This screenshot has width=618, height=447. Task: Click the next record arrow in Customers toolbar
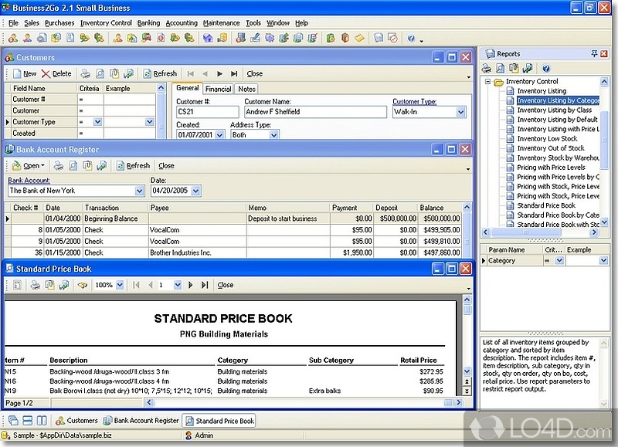point(220,73)
